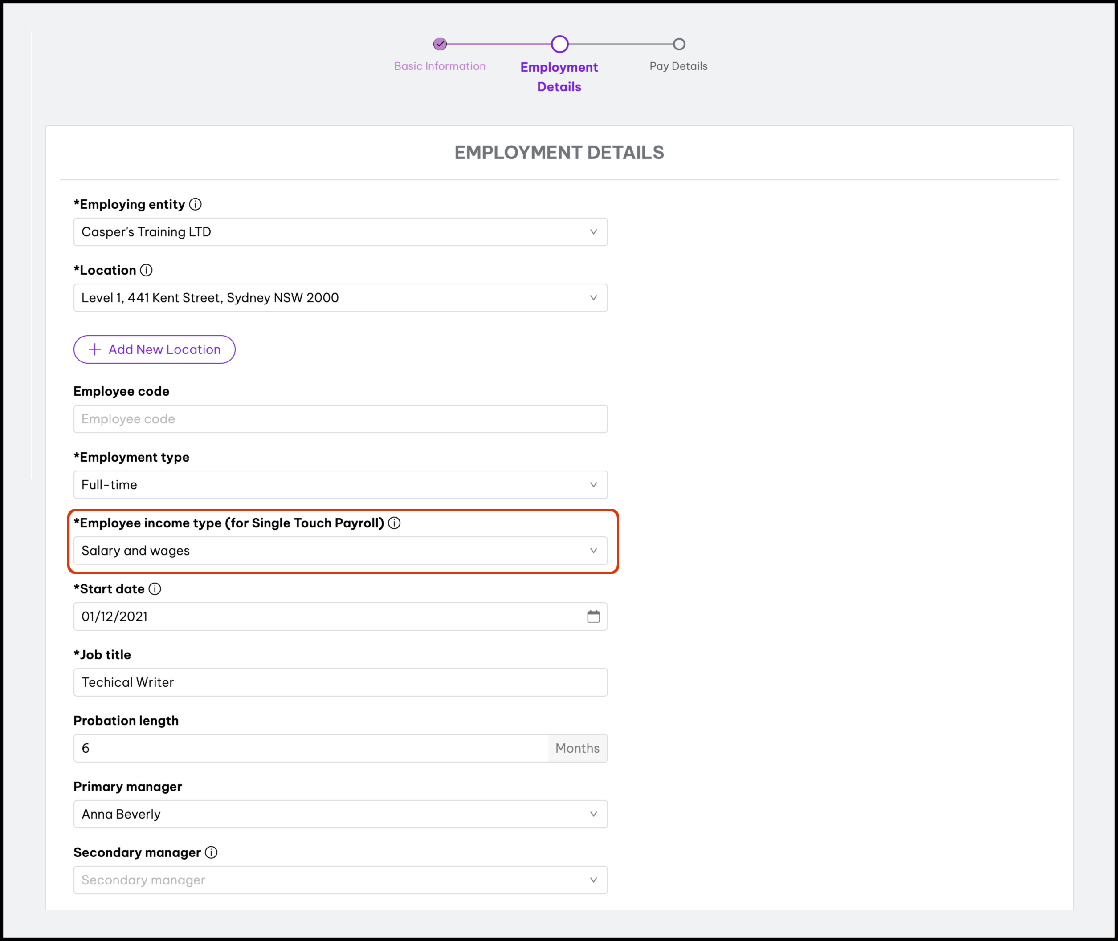1118x941 pixels.
Task: Open the Employment type Full-time dropdown
Action: pos(340,485)
